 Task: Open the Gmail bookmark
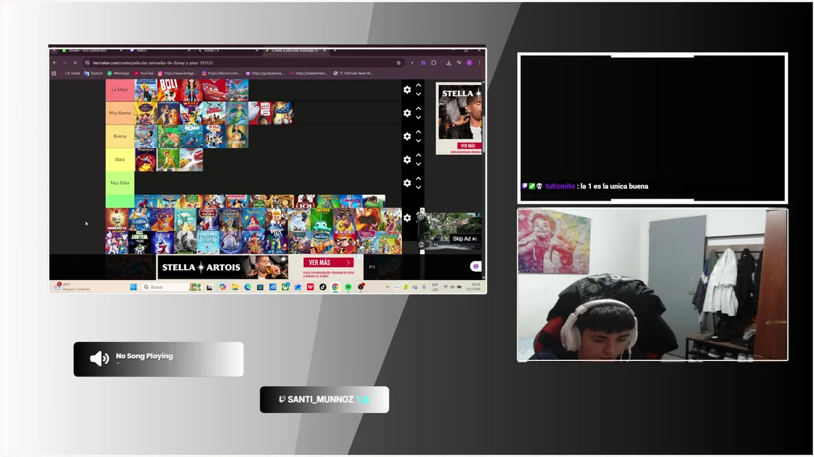click(x=72, y=73)
